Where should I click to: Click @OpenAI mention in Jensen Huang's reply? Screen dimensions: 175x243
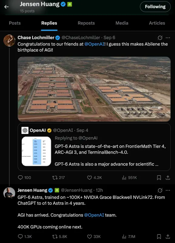[94, 215]
